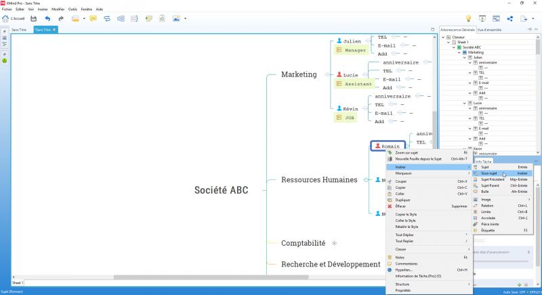The height and width of the screenshot is (295, 542).
Task: Collapse Marketing node in outline tree
Action: pyautogui.click(x=459, y=53)
